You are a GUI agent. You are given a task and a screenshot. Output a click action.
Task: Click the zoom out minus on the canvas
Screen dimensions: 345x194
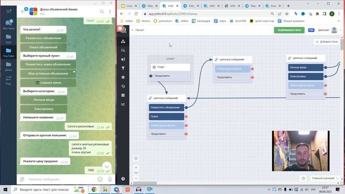(x=136, y=178)
